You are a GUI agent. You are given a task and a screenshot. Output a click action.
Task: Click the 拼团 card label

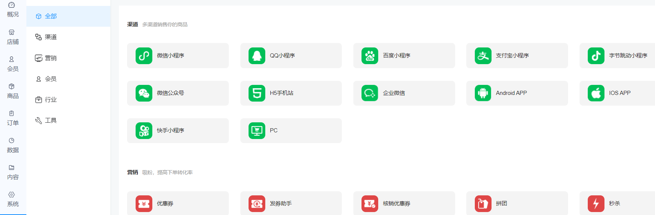tap(502, 204)
